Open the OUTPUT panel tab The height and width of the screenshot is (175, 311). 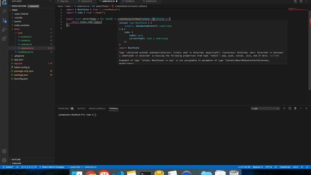click(81, 108)
